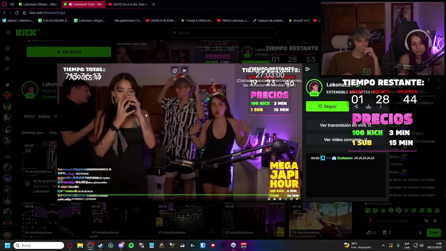The width and height of the screenshot is (446, 251).
Task: Click the kick.com/lokonazo1/clips address bar
Action: tap(47, 13)
